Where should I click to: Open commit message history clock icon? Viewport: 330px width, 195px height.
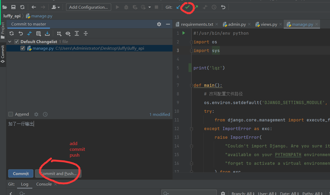(45, 114)
